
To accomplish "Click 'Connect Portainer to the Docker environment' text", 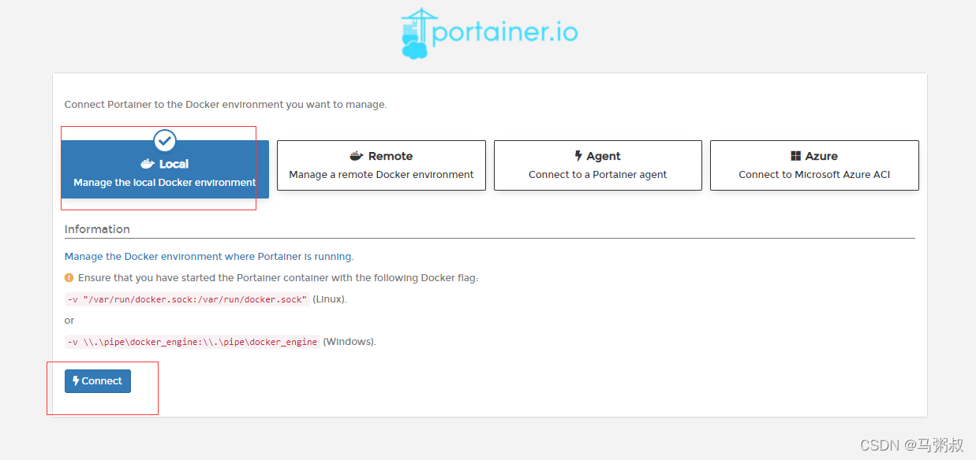I will click(226, 104).
